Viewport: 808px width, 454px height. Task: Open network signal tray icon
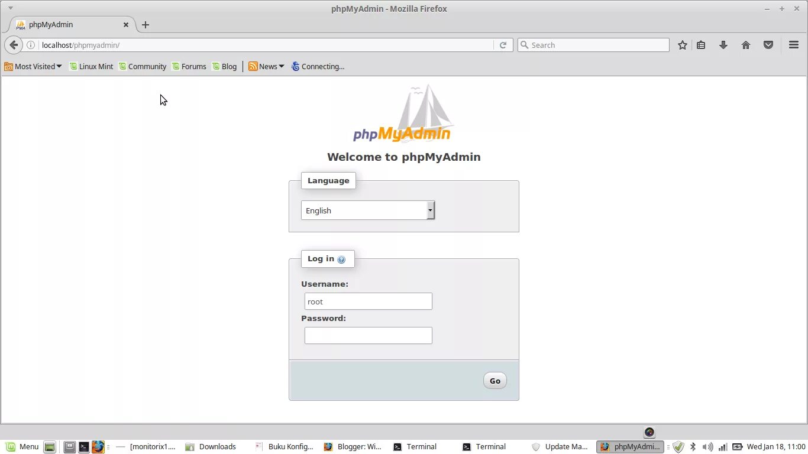point(722,447)
